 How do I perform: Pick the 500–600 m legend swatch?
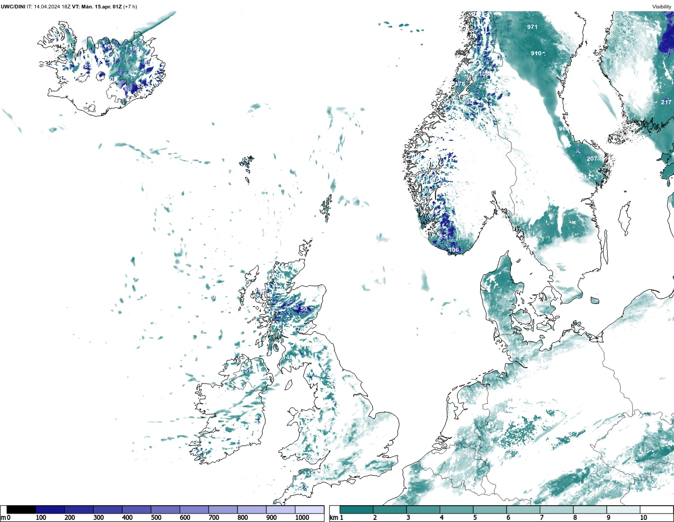click(x=165, y=509)
